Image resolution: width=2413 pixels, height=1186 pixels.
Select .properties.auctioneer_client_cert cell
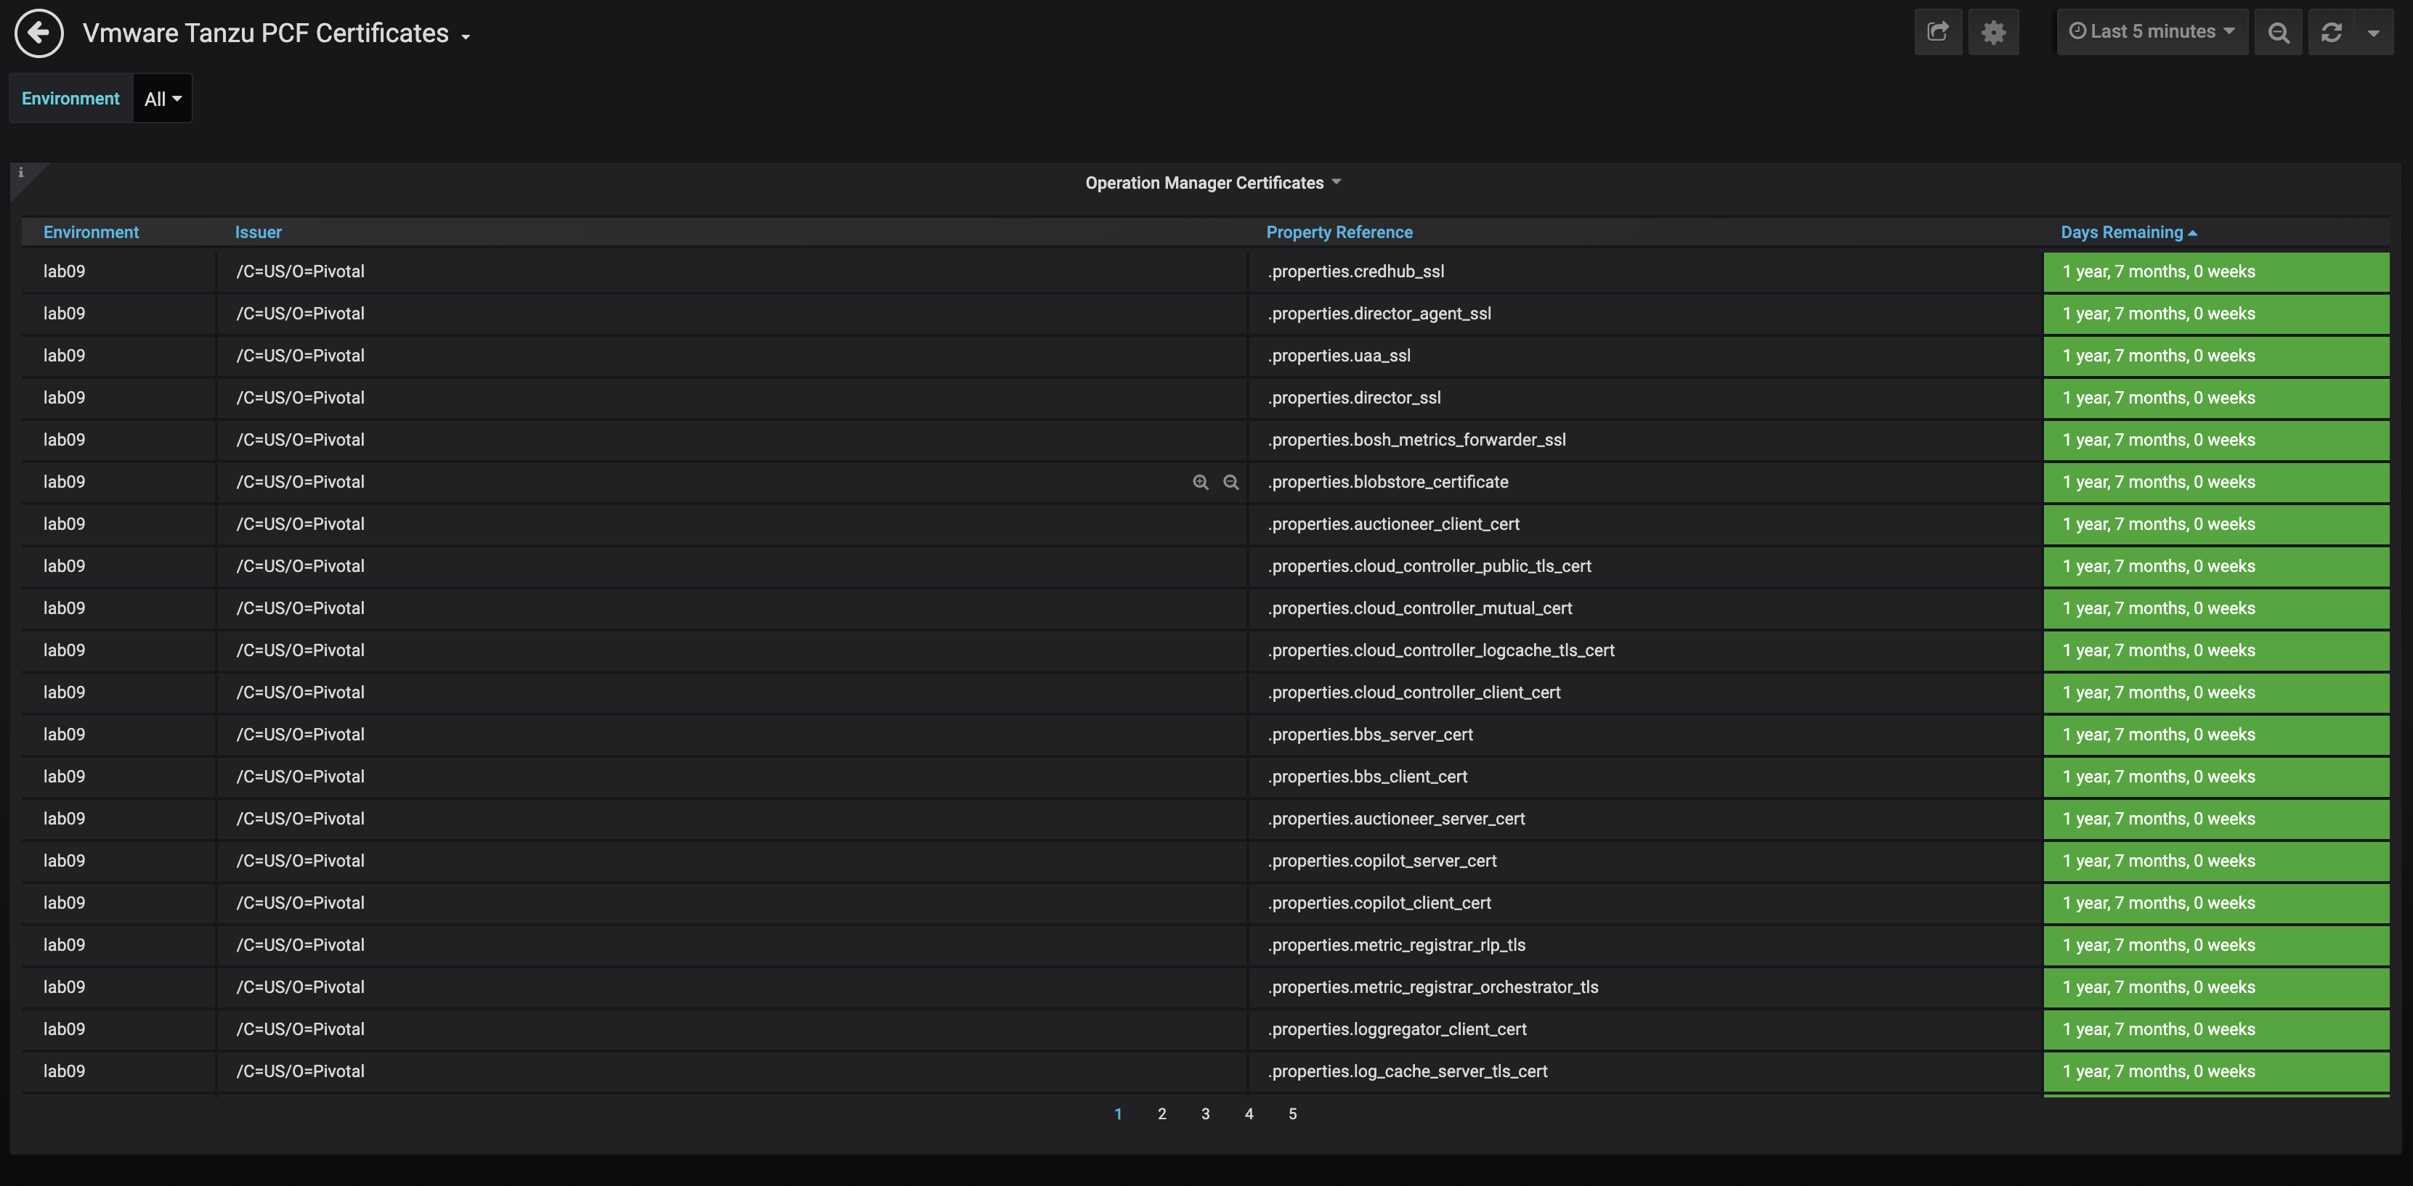1646,524
